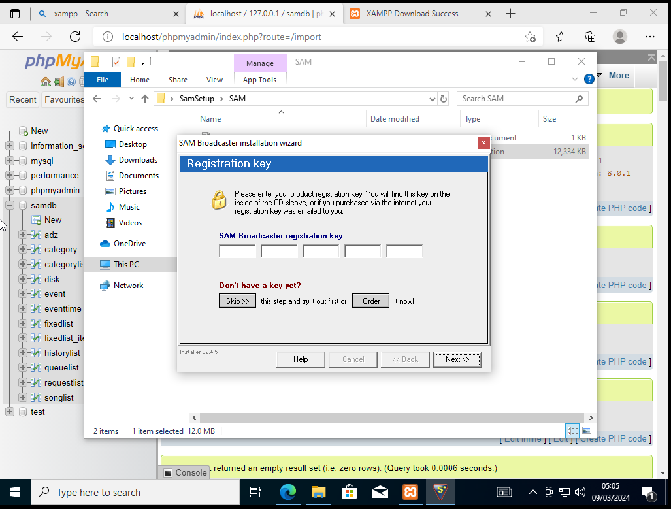The height and width of the screenshot is (509, 671).
Task: Open address bar history dropdown in Explorer
Action: click(432, 99)
